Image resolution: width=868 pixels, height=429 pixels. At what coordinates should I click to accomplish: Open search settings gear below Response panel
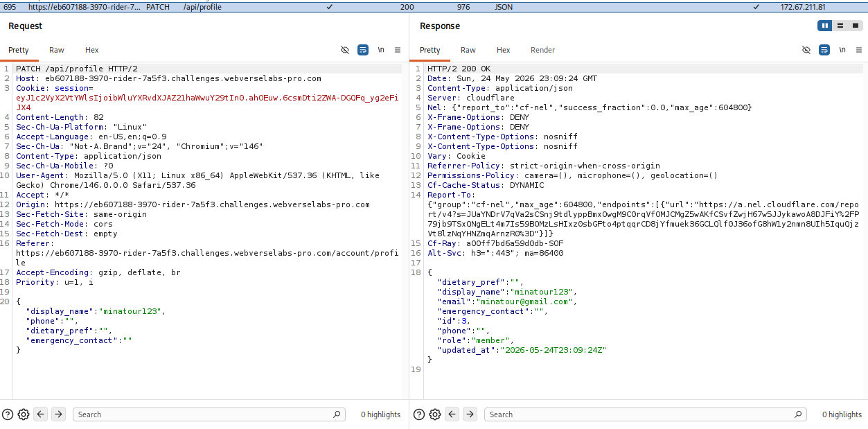tap(435, 414)
